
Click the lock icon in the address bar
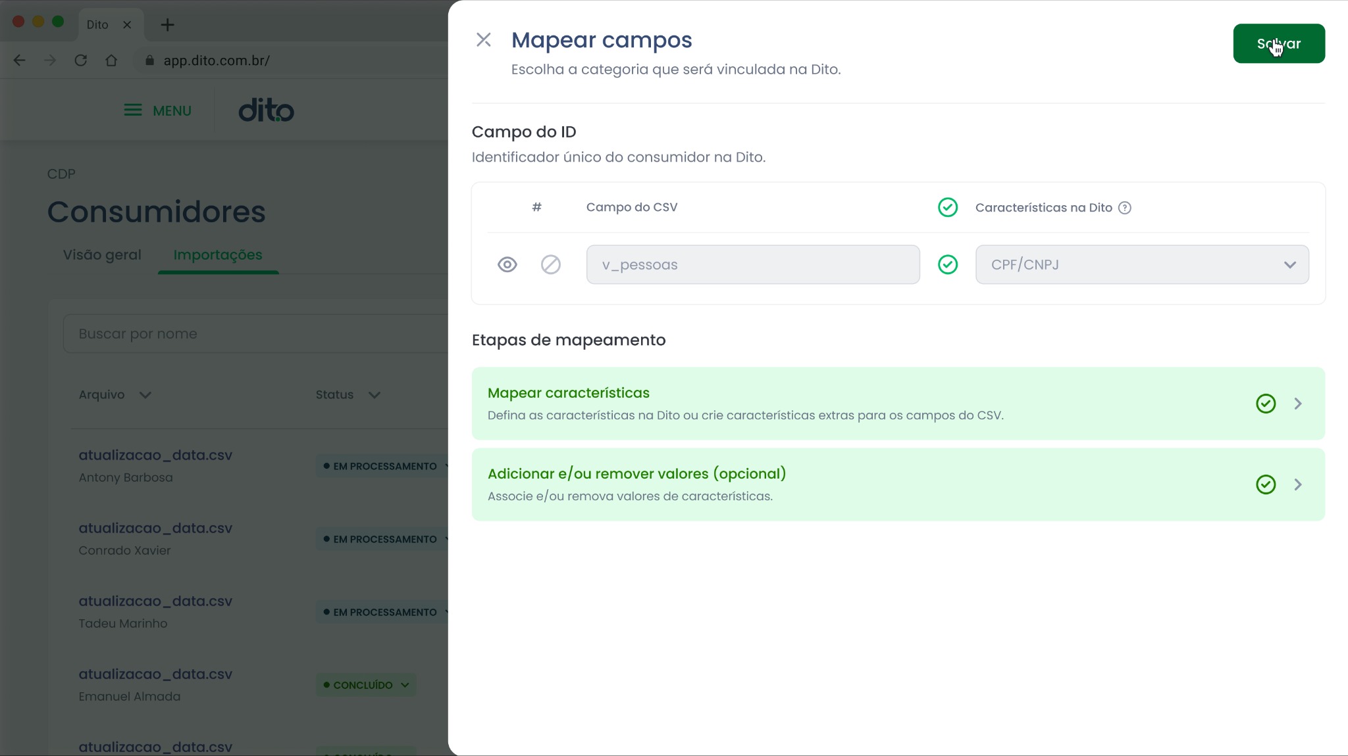point(149,60)
